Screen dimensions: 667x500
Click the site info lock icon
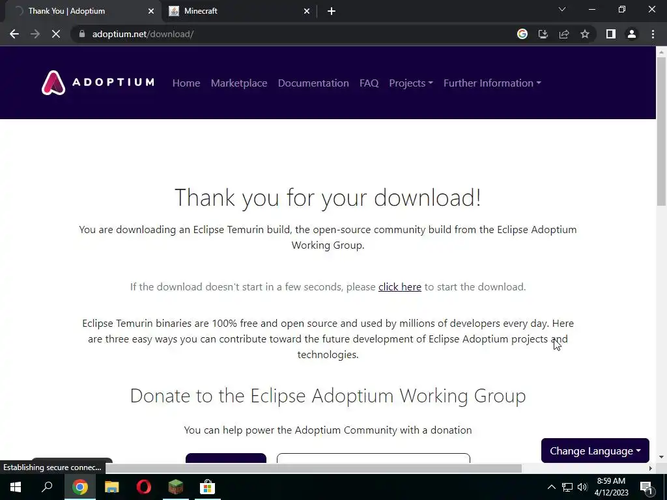tap(82, 34)
